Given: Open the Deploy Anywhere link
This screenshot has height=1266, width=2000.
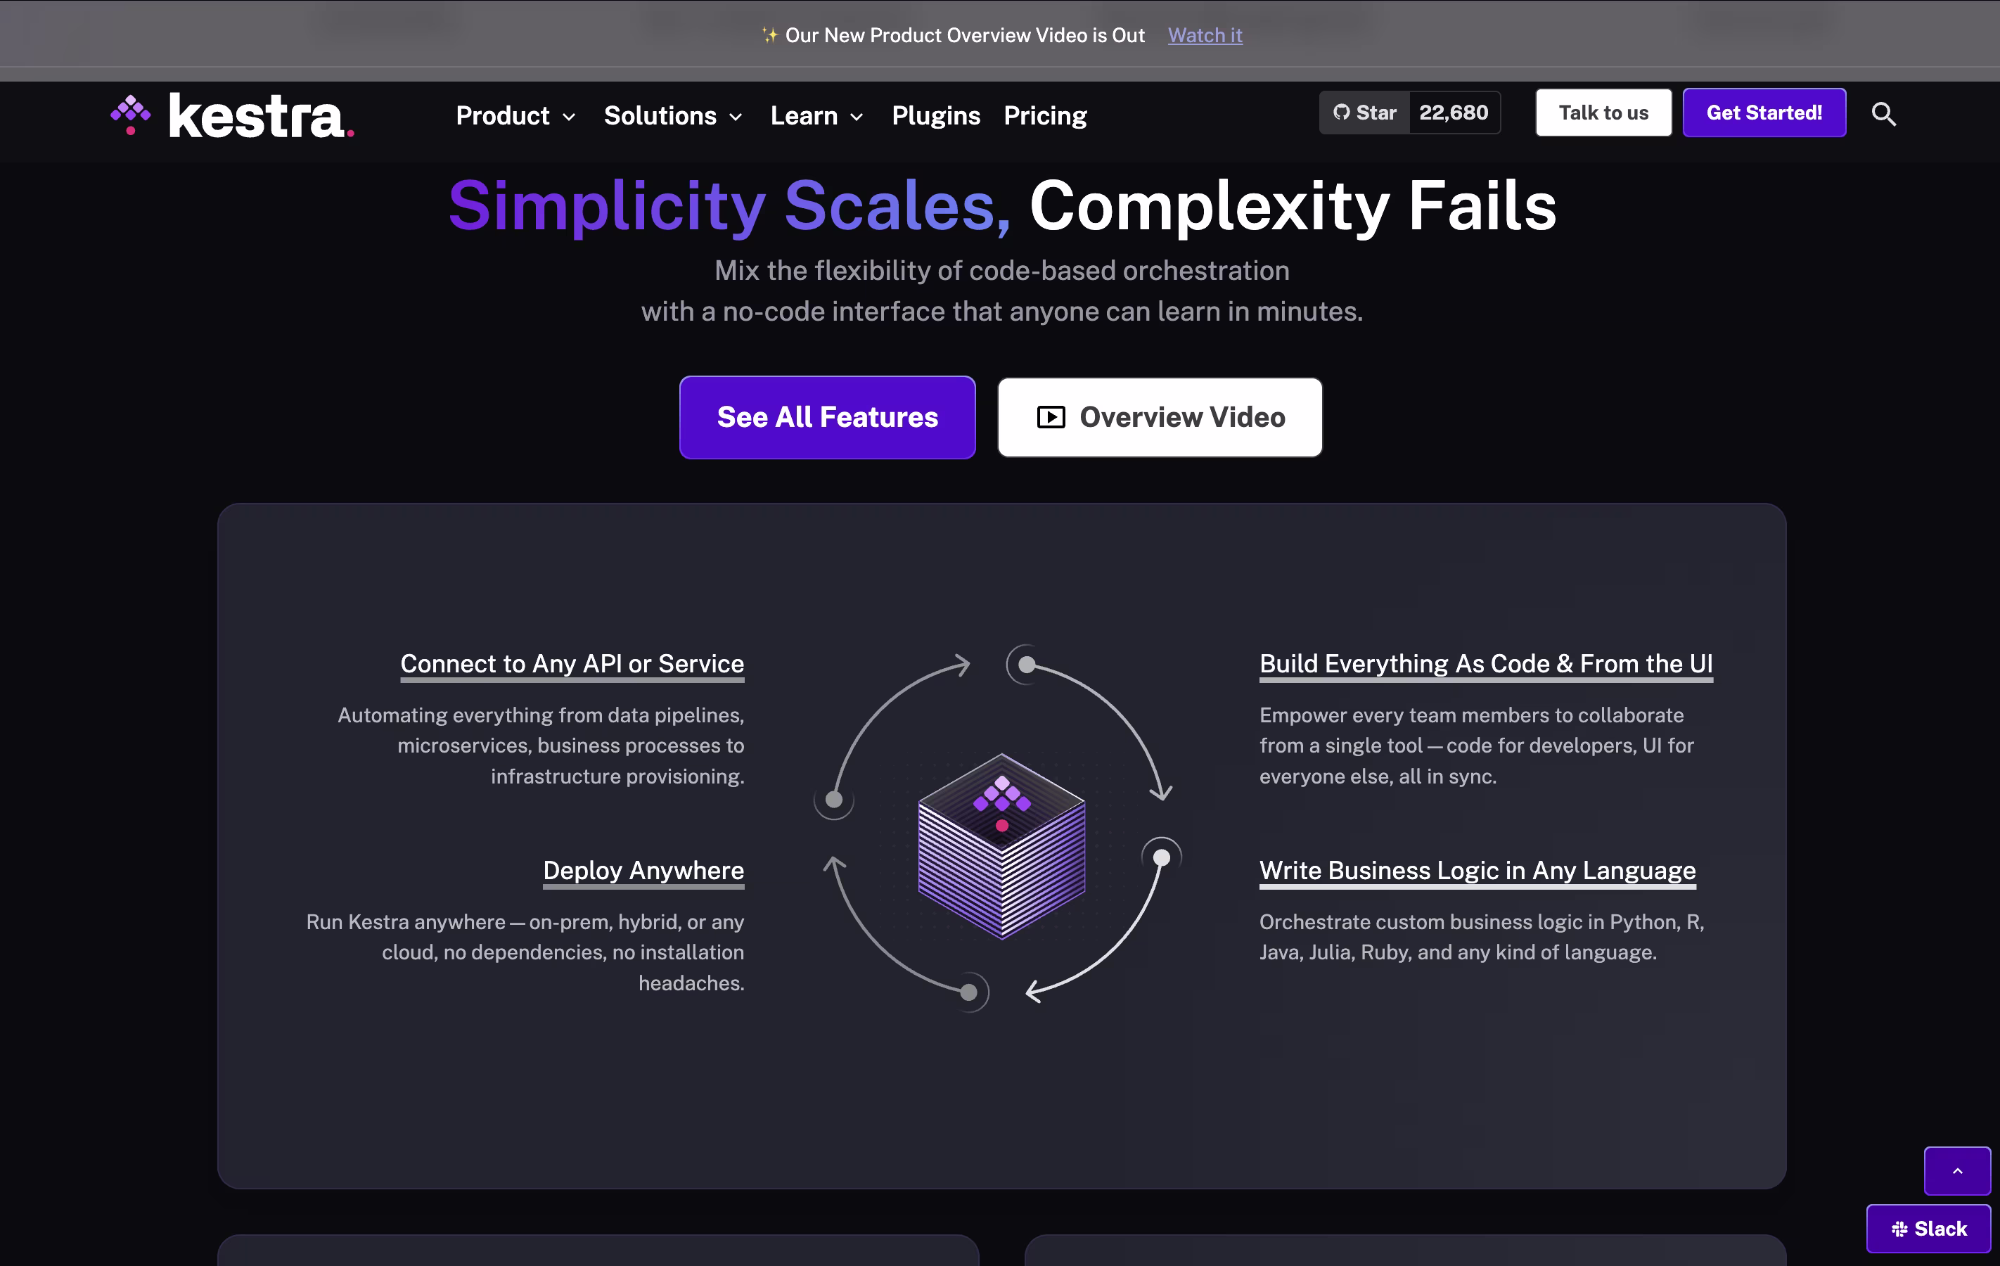Looking at the screenshot, I should [x=643, y=870].
